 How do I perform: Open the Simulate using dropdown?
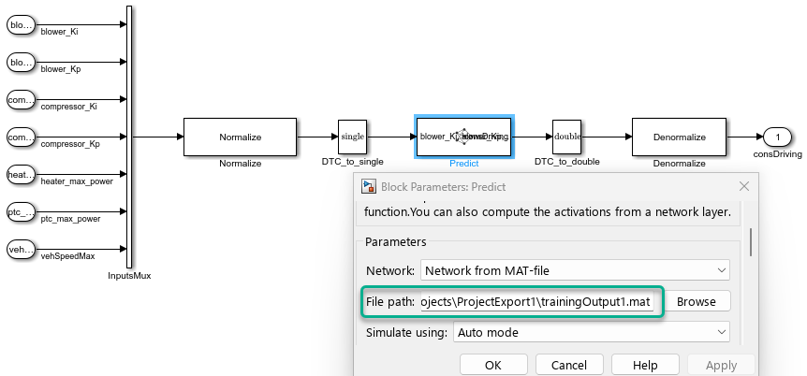point(592,332)
